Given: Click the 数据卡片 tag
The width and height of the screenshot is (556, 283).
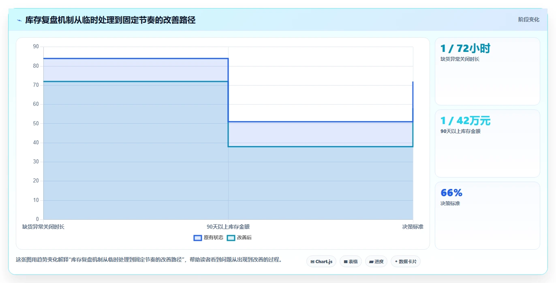Looking at the screenshot, I should pyautogui.click(x=406, y=262).
